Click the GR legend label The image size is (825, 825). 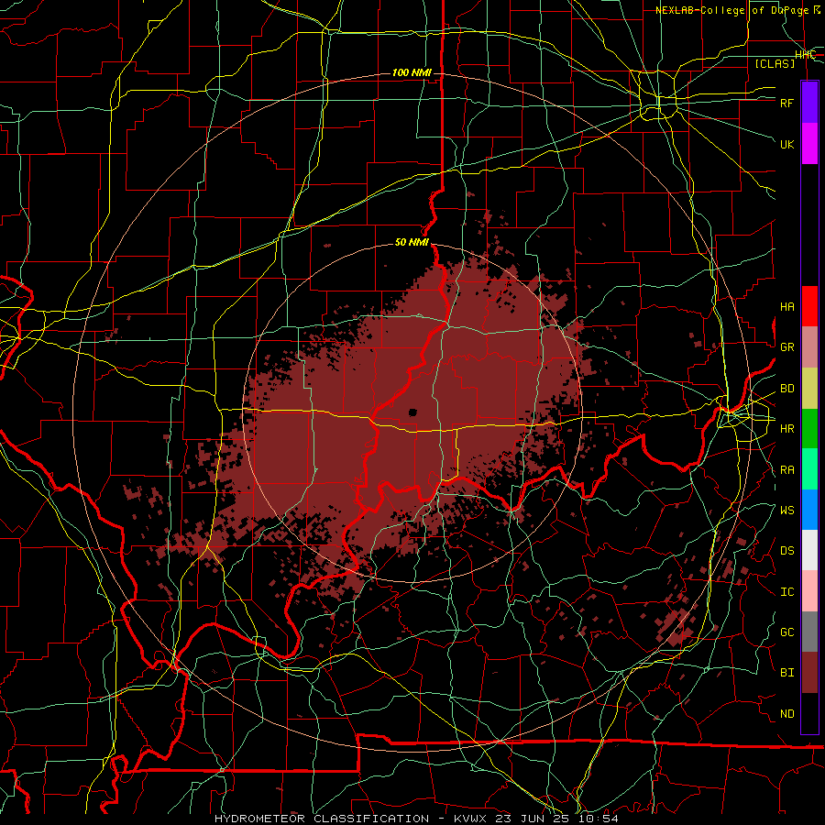tap(787, 347)
